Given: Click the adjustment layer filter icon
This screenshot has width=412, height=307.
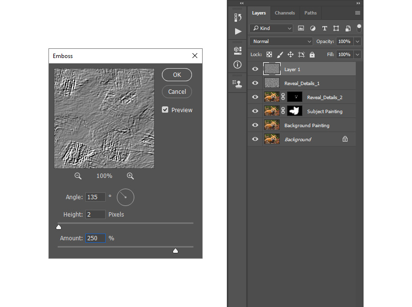Looking at the screenshot, I should point(313,29).
